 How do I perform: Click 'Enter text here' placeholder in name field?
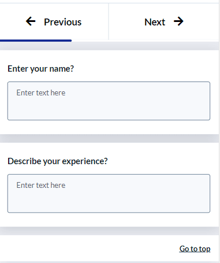tap(41, 92)
